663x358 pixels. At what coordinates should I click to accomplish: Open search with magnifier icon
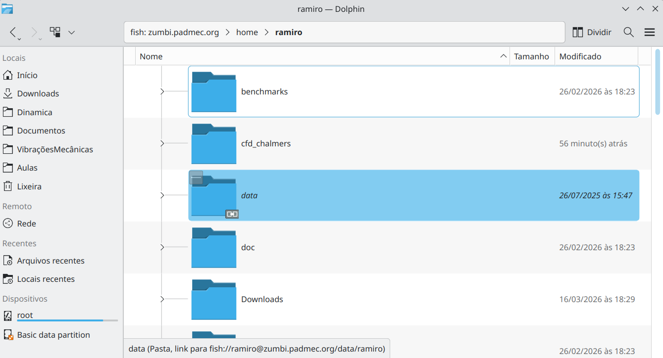(629, 32)
